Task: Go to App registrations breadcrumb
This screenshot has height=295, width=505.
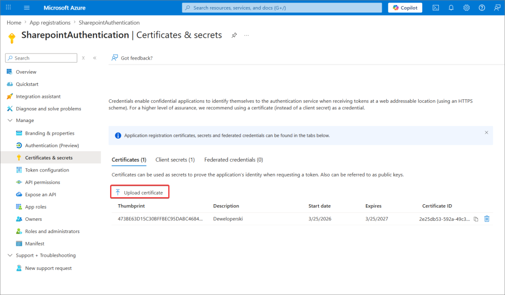Action: [50, 23]
